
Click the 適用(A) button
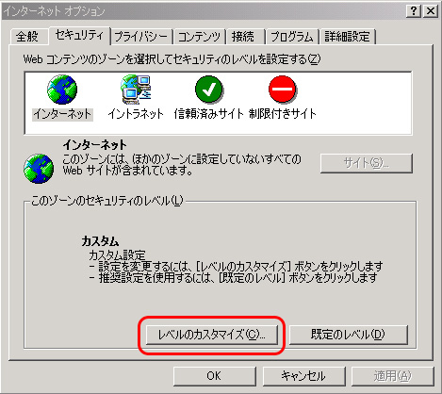(393, 376)
